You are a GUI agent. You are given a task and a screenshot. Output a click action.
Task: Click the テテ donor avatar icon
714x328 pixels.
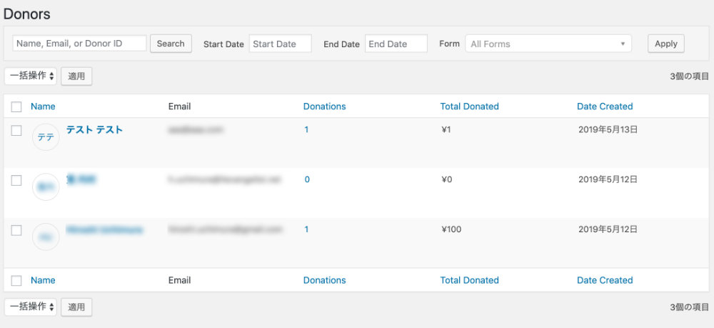46,137
